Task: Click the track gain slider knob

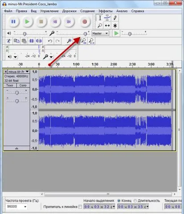Action: click(17, 93)
